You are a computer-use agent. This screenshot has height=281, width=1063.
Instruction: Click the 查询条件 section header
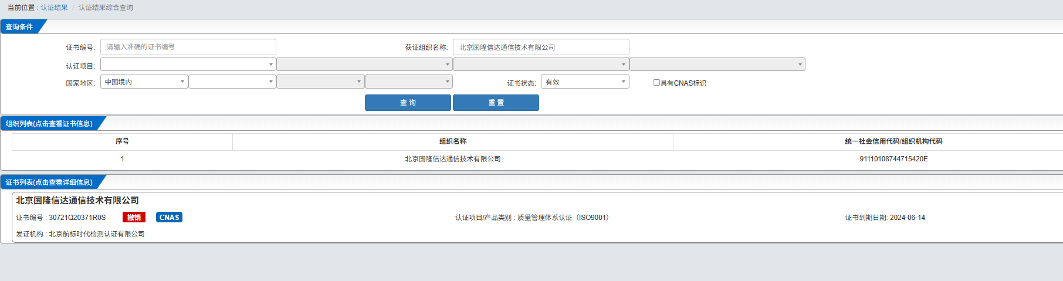(x=19, y=27)
